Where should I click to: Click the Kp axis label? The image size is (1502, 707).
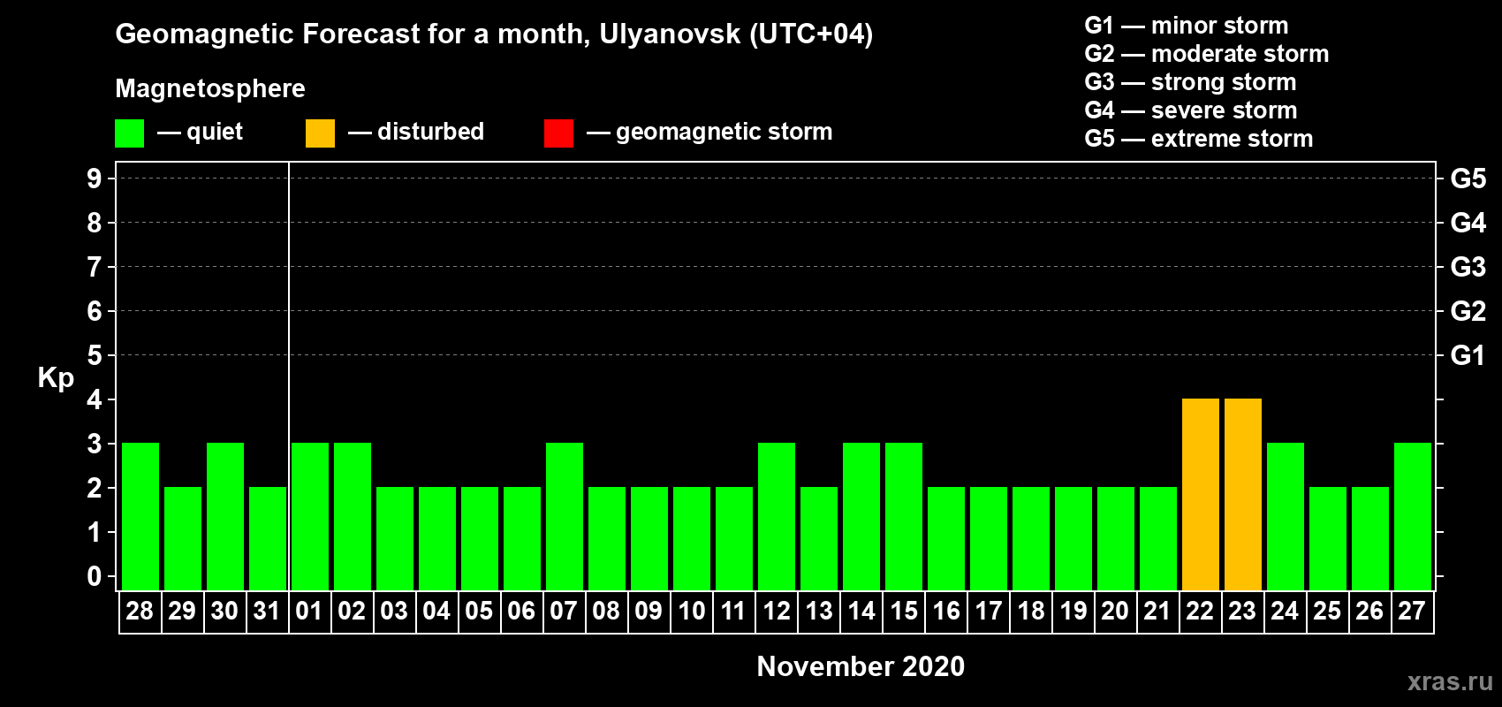click(56, 378)
